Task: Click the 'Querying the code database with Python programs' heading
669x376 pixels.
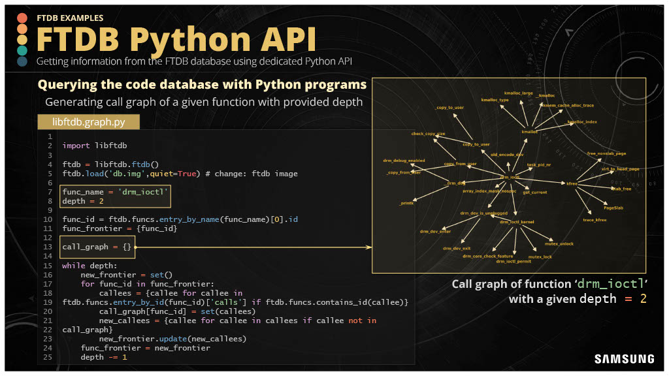Action: click(202, 84)
